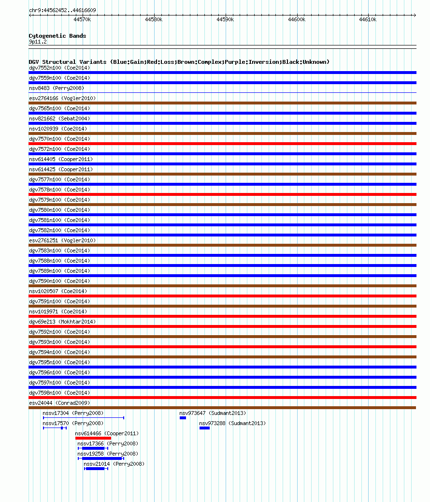Click dgv7588n100 (Coe2014) label
The height and width of the screenshot is (502, 430).
point(59,261)
